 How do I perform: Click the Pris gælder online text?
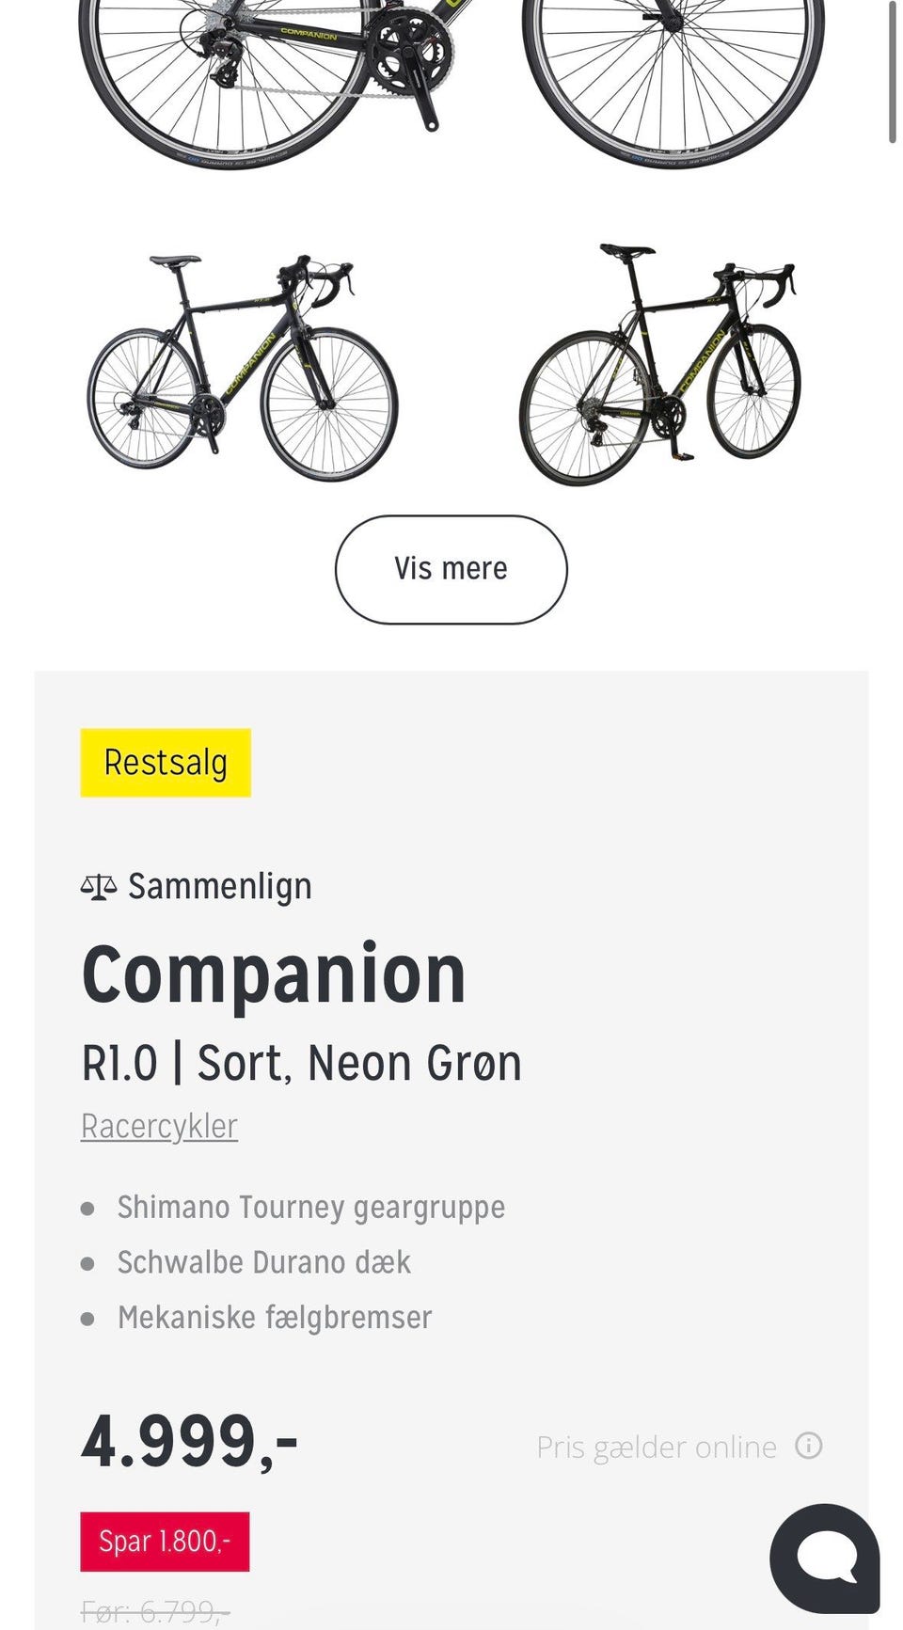click(x=657, y=1447)
